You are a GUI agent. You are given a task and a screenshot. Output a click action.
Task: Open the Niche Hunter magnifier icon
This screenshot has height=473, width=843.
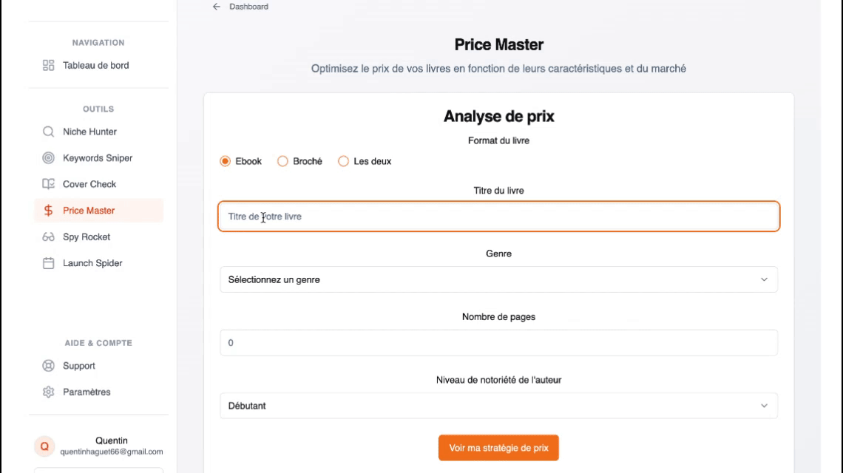click(48, 132)
